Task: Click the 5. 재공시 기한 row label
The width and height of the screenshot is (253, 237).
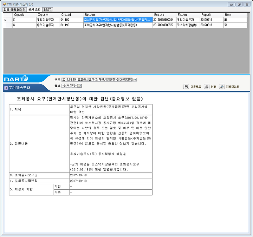Action: click(x=21, y=189)
